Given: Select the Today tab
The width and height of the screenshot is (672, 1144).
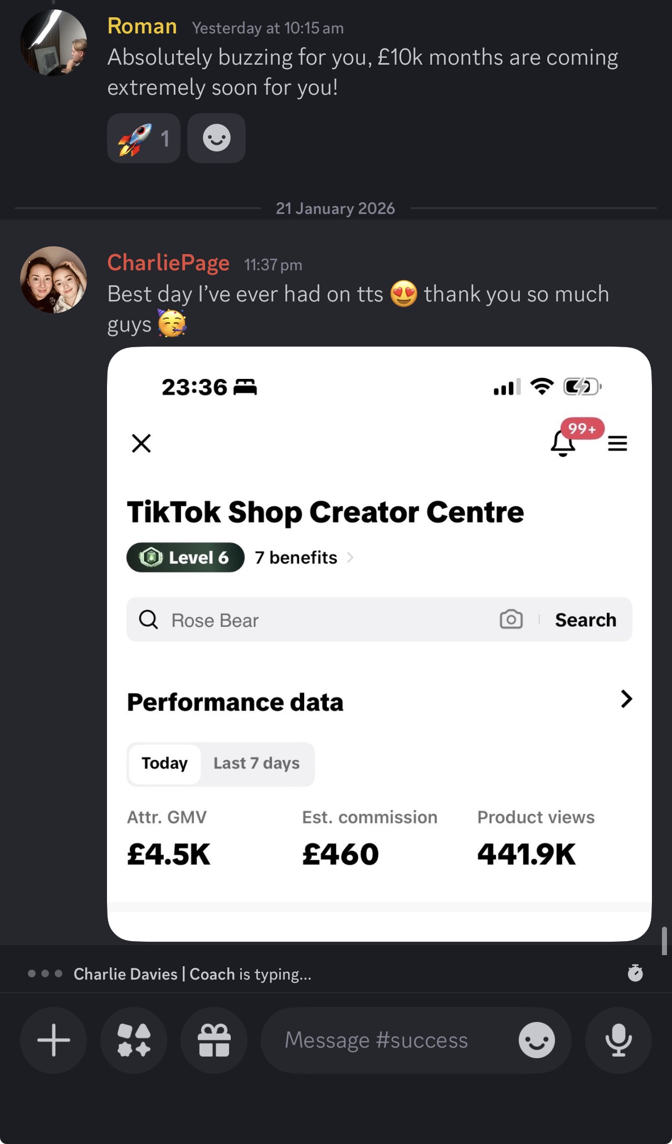Looking at the screenshot, I should [164, 763].
